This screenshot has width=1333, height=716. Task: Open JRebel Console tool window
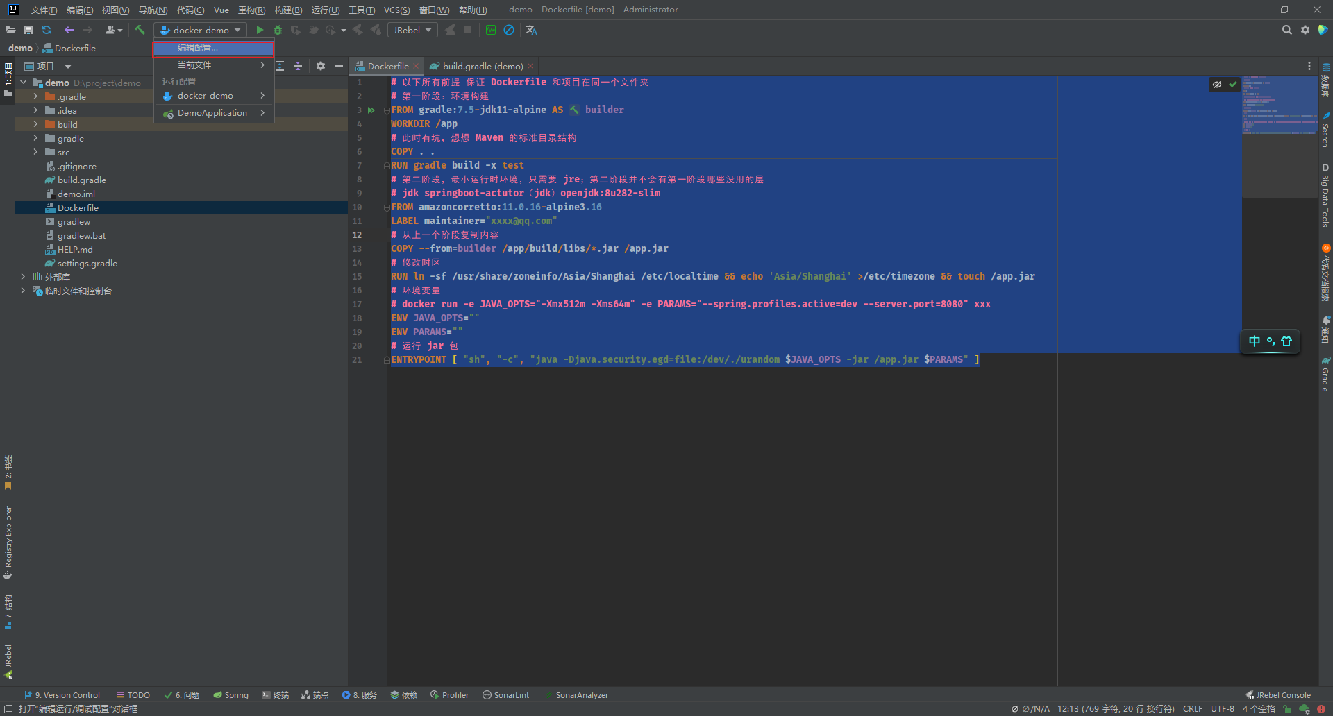[x=1278, y=694]
